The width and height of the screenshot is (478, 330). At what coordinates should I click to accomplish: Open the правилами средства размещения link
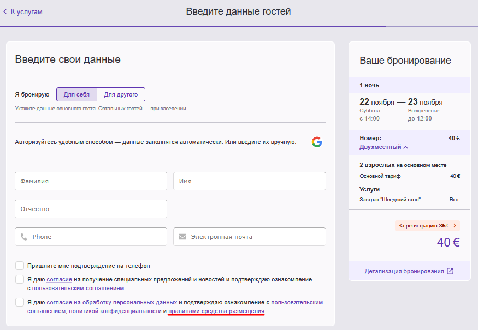click(x=216, y=311)
